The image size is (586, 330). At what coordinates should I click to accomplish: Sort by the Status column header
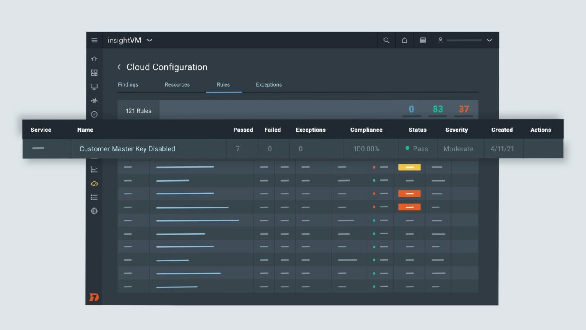coord(417,130)
